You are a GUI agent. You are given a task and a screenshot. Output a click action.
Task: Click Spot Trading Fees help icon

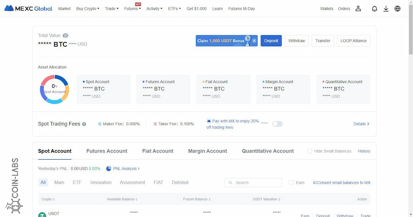tap(84, 124)
